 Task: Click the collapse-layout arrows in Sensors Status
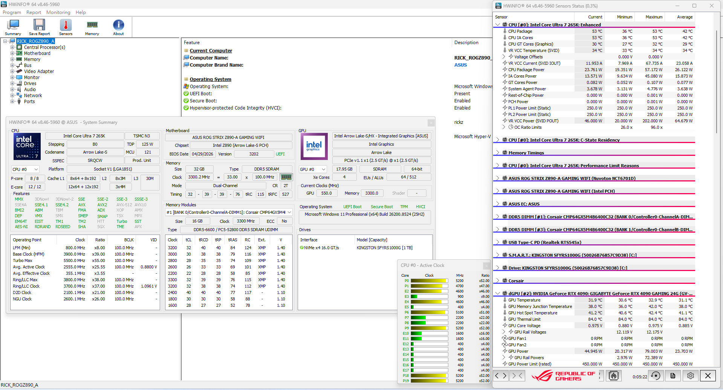point(517,376)
